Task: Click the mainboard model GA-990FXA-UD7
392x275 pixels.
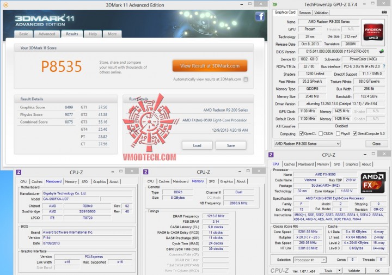Action: (71, 199)
